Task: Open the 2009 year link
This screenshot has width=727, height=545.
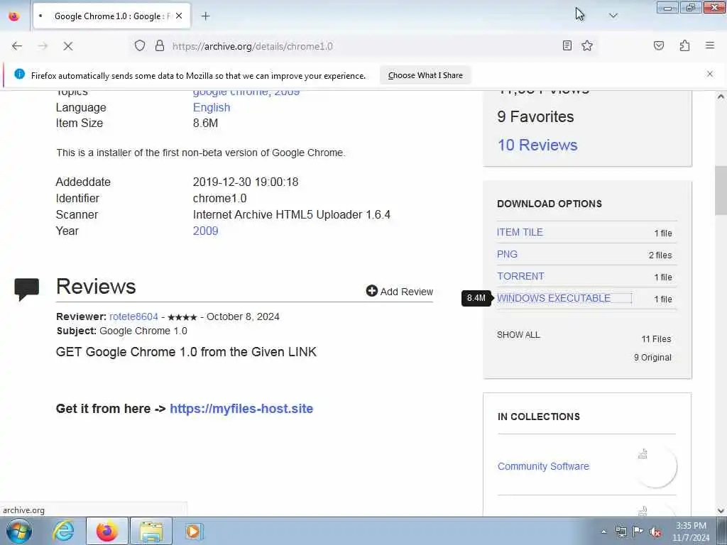Action: click(205, 231)
